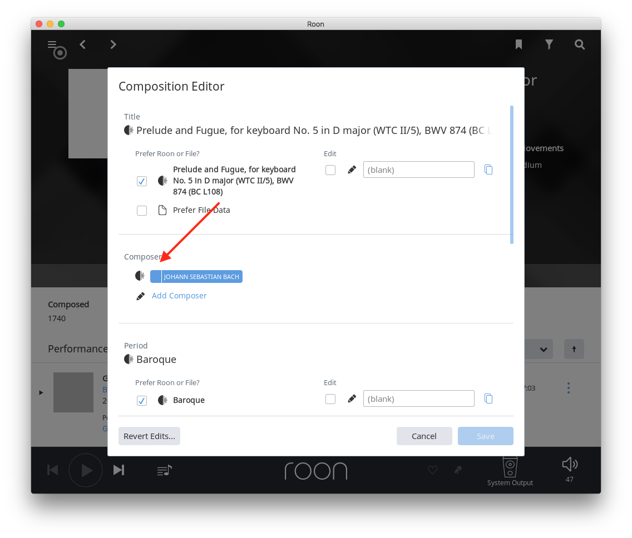Click the dialog vertical scrollbar

coord(511,175)
